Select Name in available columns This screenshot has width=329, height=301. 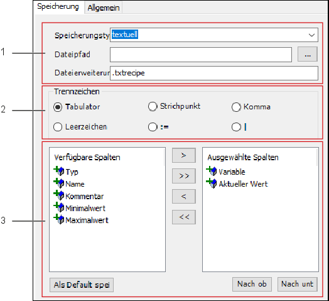pyautogui.click(x=75, y=184)
